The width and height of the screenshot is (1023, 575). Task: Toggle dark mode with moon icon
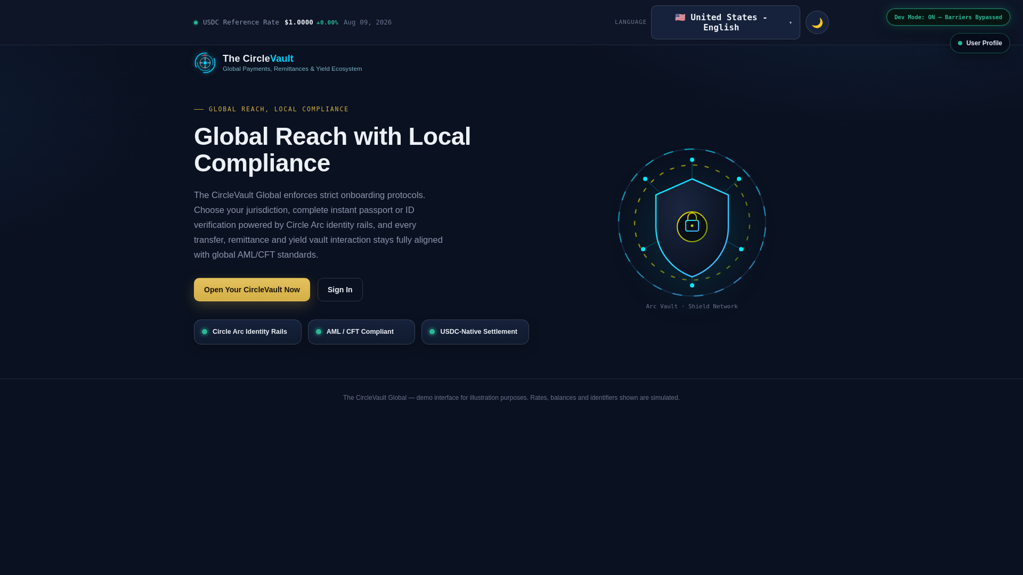tap(817, 22)
